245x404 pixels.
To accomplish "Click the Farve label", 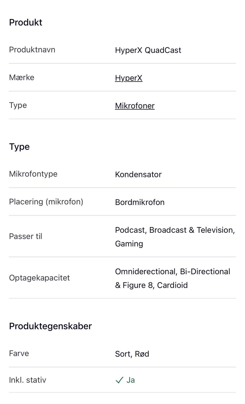I will [x=19, y=353].
